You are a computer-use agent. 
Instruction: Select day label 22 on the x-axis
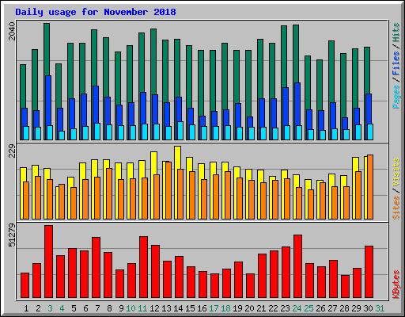click(x=273, y=308)
